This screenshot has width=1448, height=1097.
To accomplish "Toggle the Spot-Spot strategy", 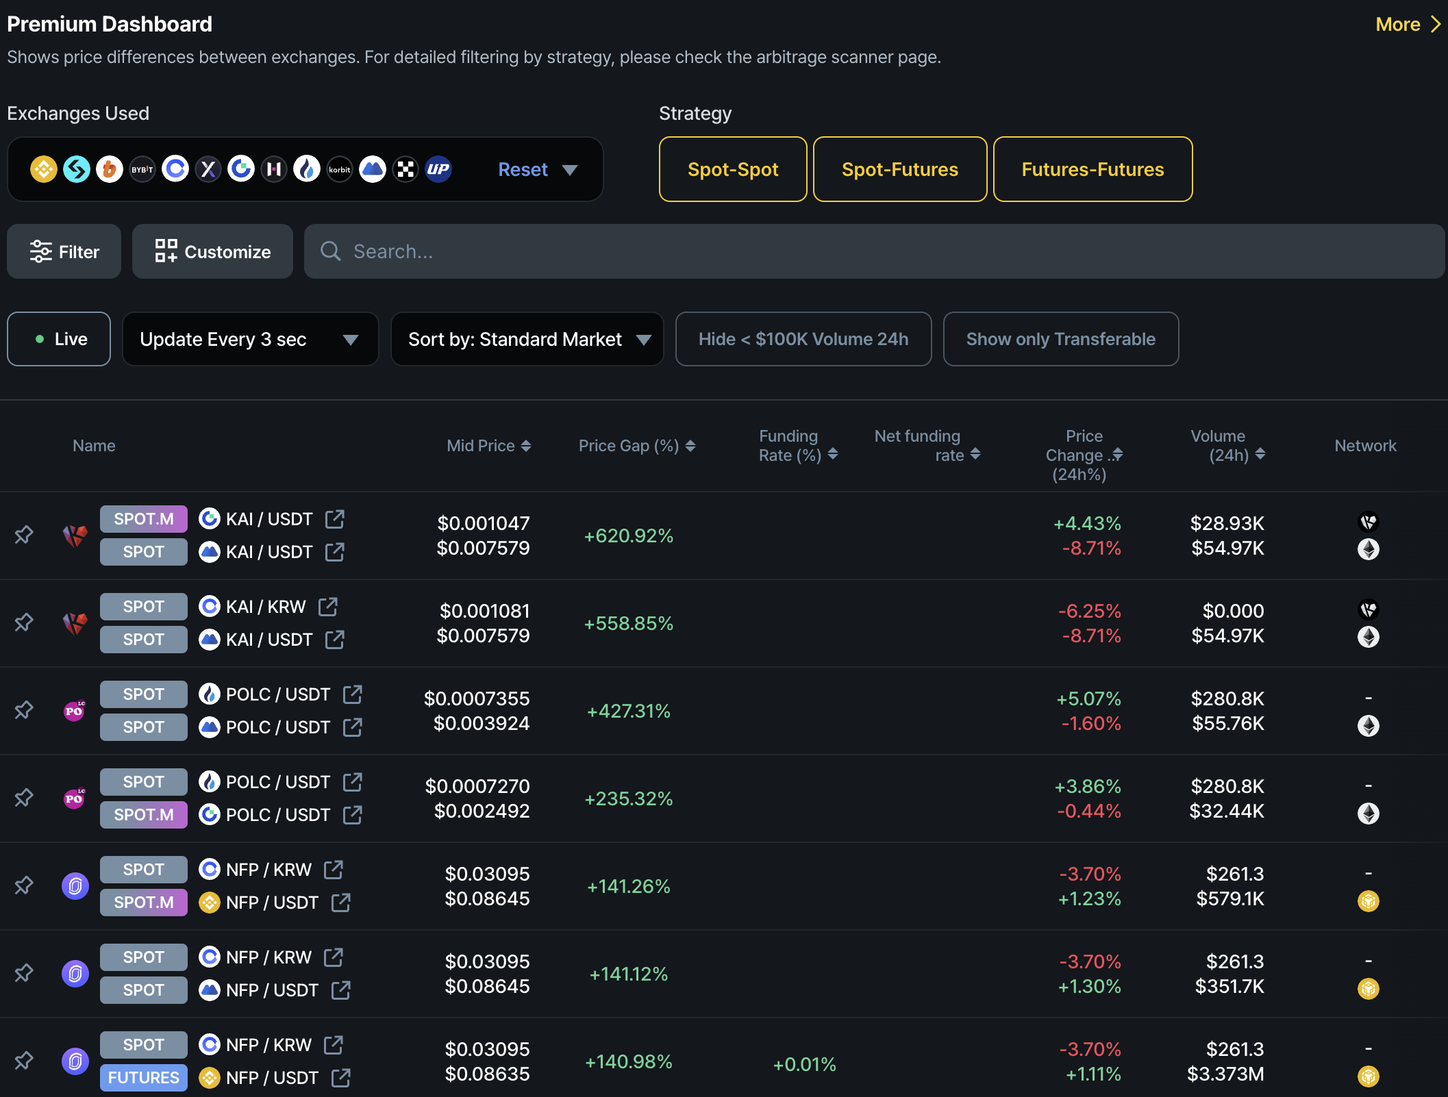I will click(x=732, y=169).
